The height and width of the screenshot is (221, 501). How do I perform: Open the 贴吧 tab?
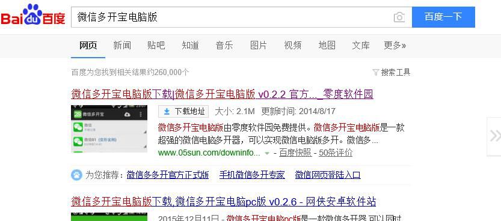tap(156, 45)
